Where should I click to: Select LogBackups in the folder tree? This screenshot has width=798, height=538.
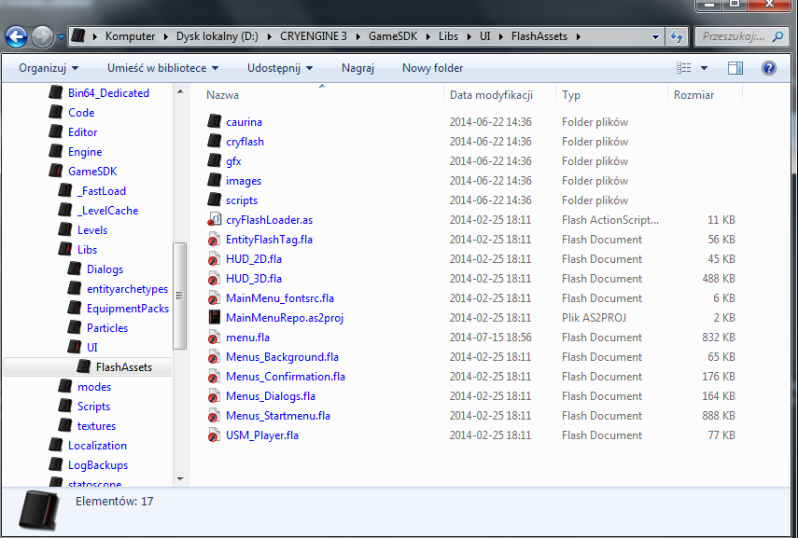pyautogui.click(x=98, y=464)
